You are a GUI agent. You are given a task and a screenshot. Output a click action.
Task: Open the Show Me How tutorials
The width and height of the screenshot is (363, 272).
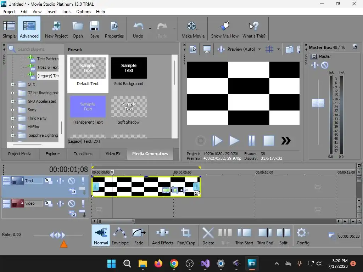[225, 29]
